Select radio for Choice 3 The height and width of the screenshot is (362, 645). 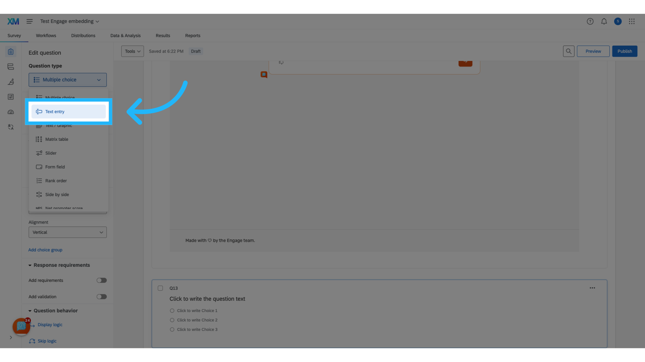[172, 329]
